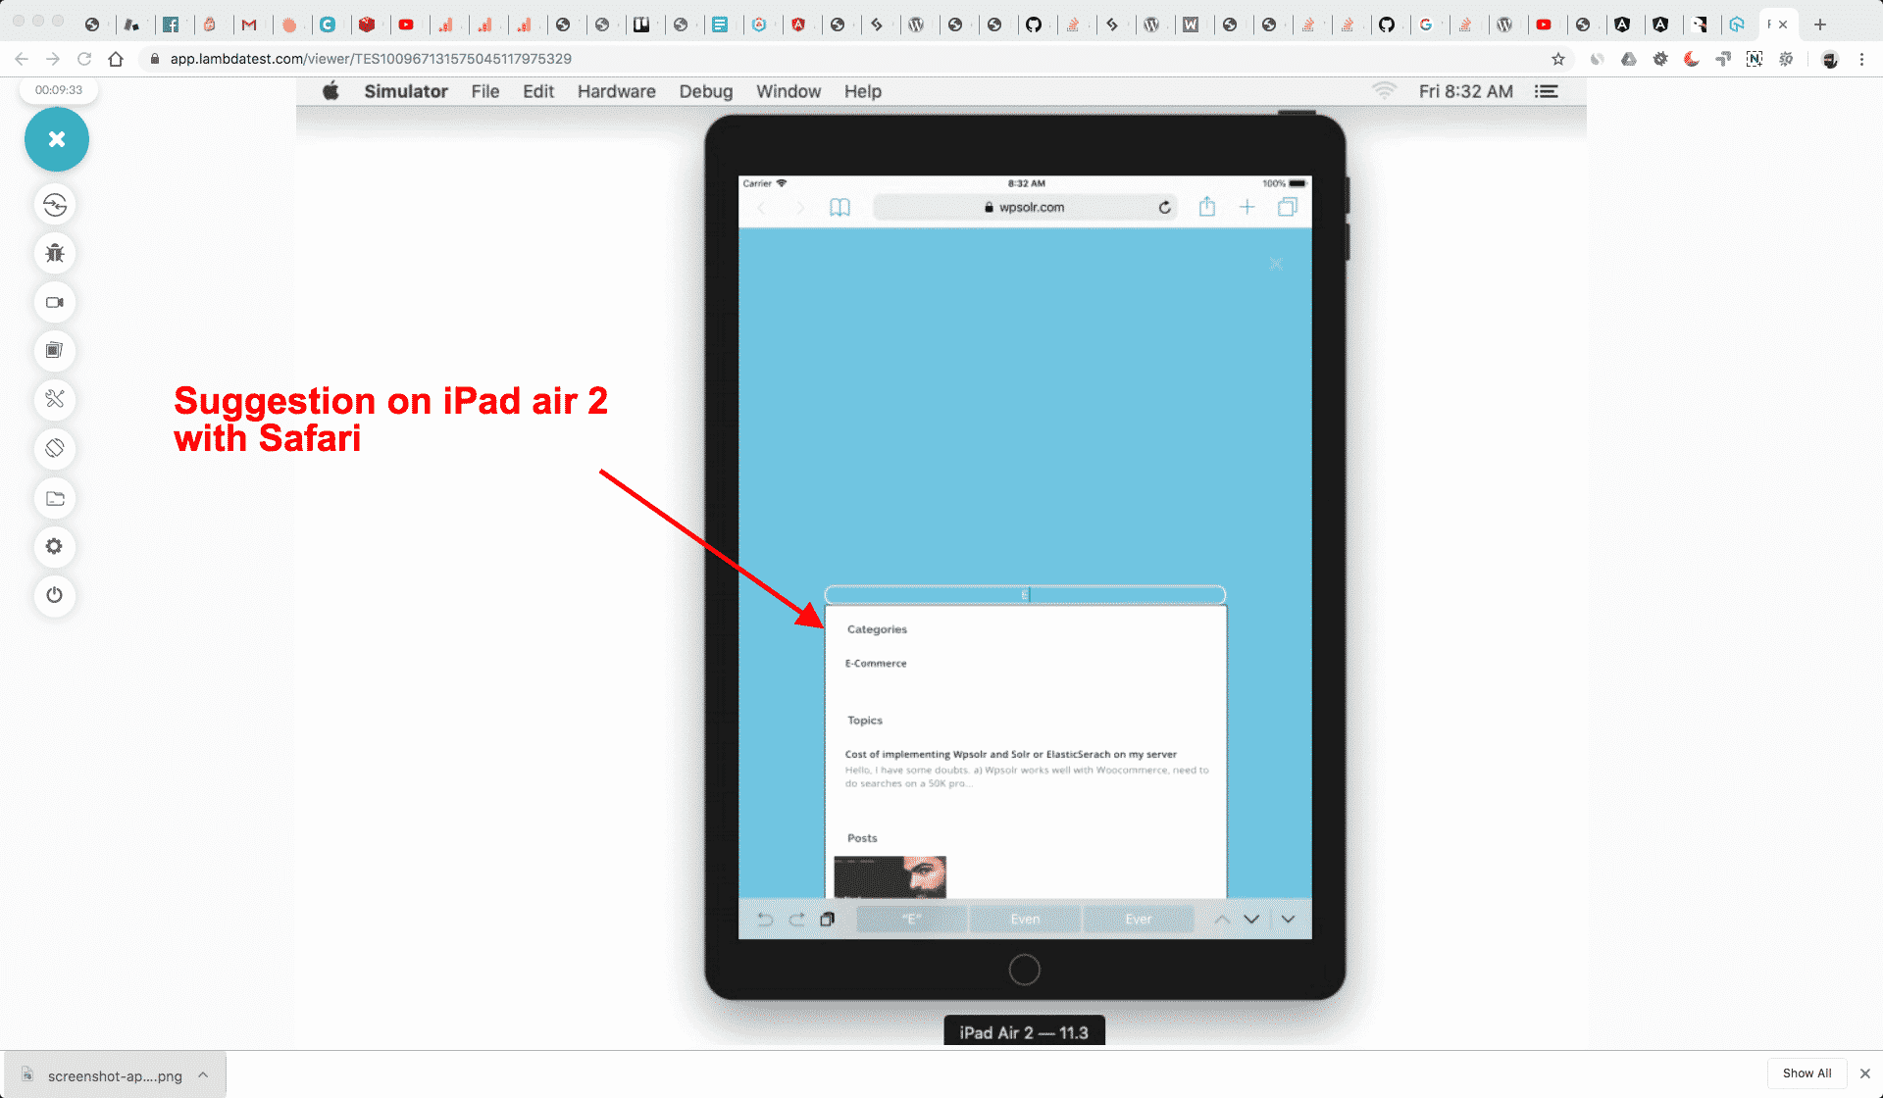Click the macOS notification center list icon
The image size is (1883, 1098).
(1547, 91)
